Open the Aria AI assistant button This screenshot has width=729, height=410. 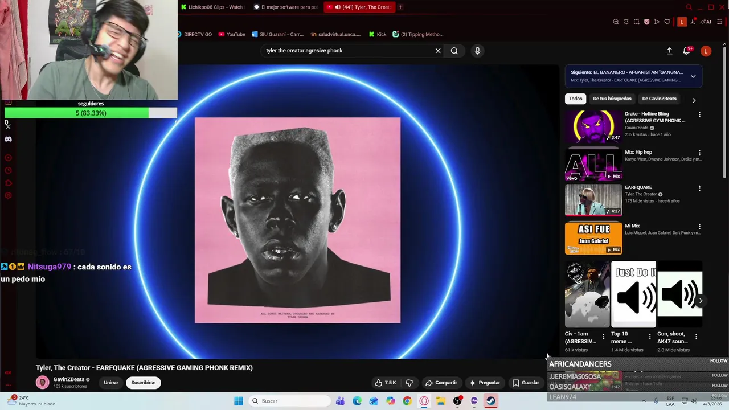(x=706, y=22)
